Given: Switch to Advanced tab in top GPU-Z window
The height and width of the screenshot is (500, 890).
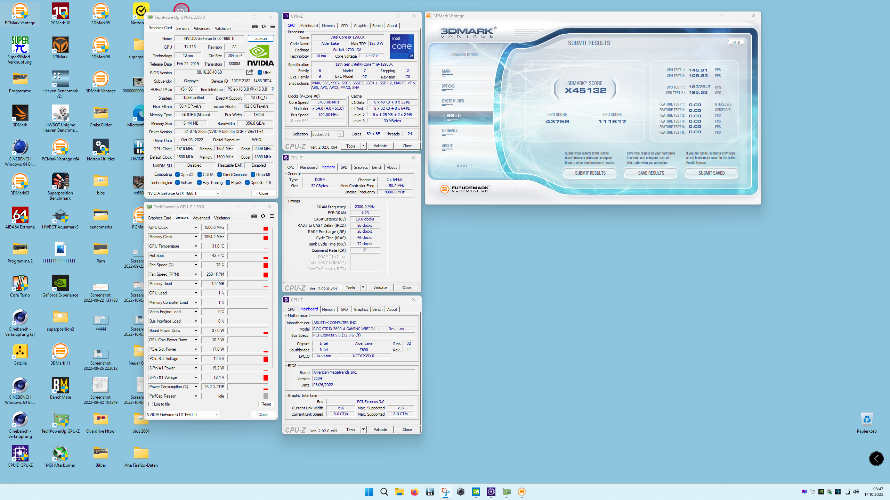Looking at the screenshot, I should (202, 28).
